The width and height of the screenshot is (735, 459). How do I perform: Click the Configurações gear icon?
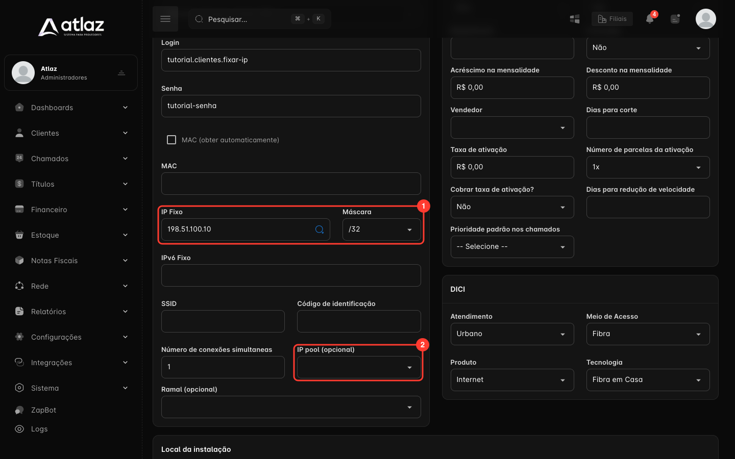point(19,337)
